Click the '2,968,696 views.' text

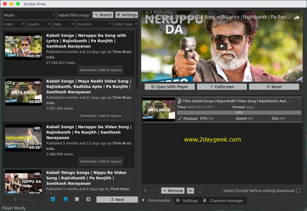click(x=60, y=154)
